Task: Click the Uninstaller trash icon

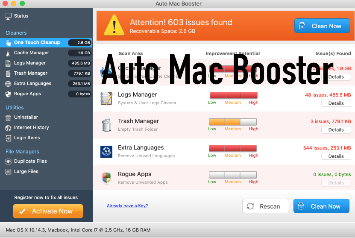Action: [8, 118]
